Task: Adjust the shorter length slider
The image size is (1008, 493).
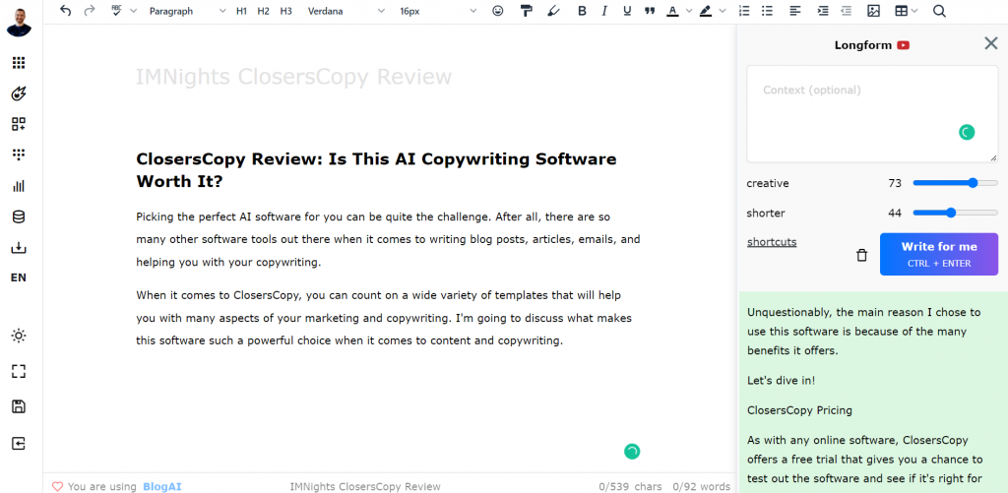Action: 955,213
